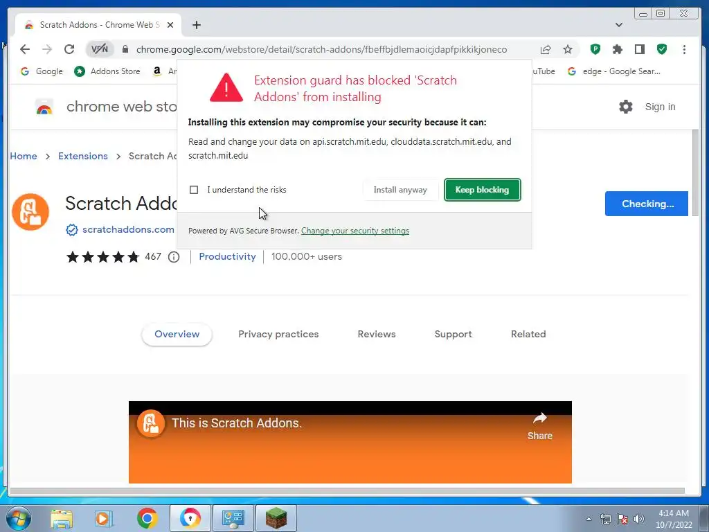The image size is (709, 532).
Task: Click the red warning triangle icon
Action: 226,88
